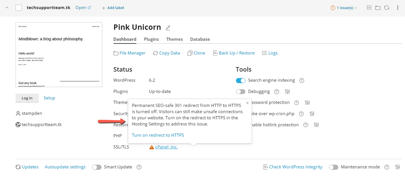The image size is (405, 176).
Task: Close the HTTPS redirect tooltip
Action: pyautogui.click(x=247, y=103)
